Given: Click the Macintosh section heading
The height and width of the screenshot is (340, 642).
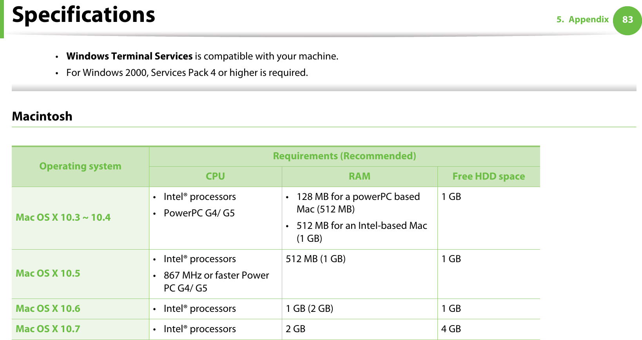Looking at the screenshot, I should click(x=42, y=116).
